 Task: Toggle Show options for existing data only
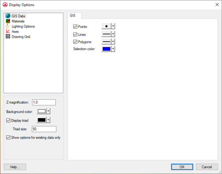click(8, 138)
